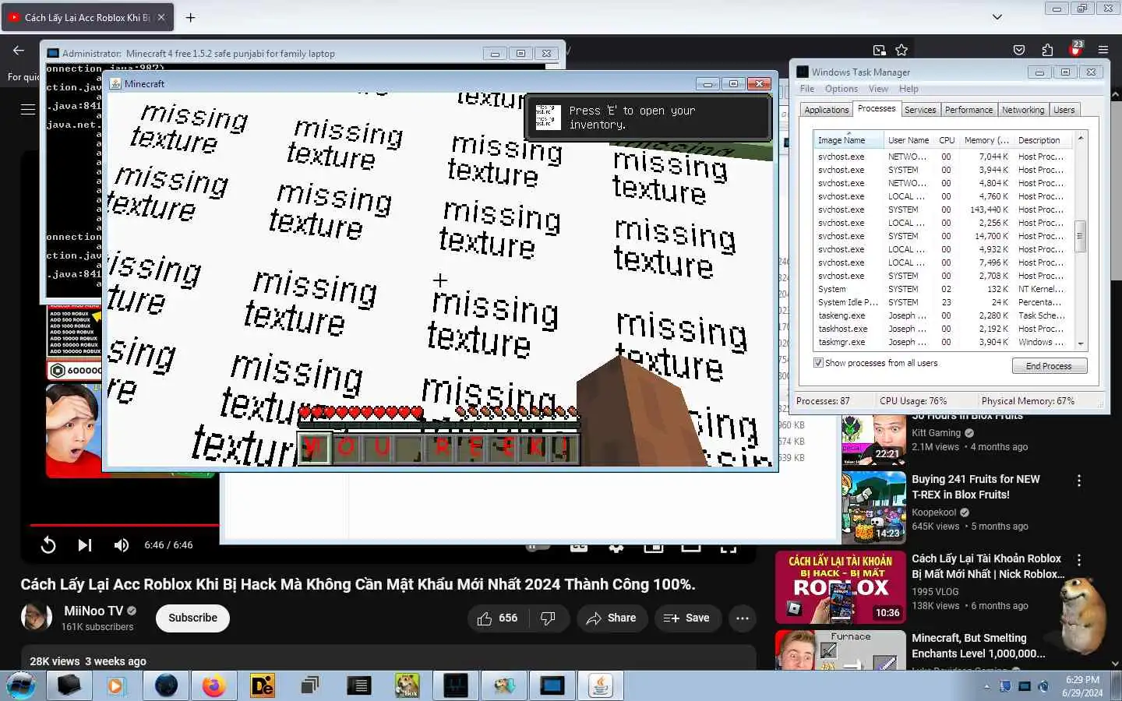The width and height of the screenshot is (1122, 701).
Task: Click the Firefox back arrow
Action: pos(19,50)
